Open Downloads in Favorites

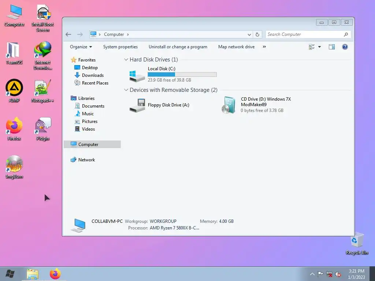[x=89, y=75]
